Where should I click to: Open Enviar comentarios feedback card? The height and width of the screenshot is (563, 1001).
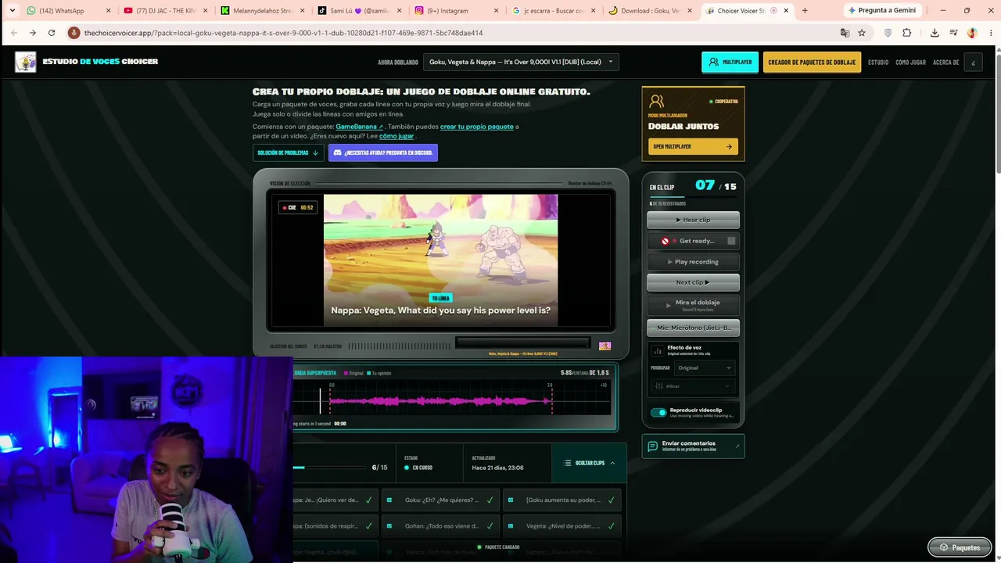pyautogui.click(x=693, y=446)
